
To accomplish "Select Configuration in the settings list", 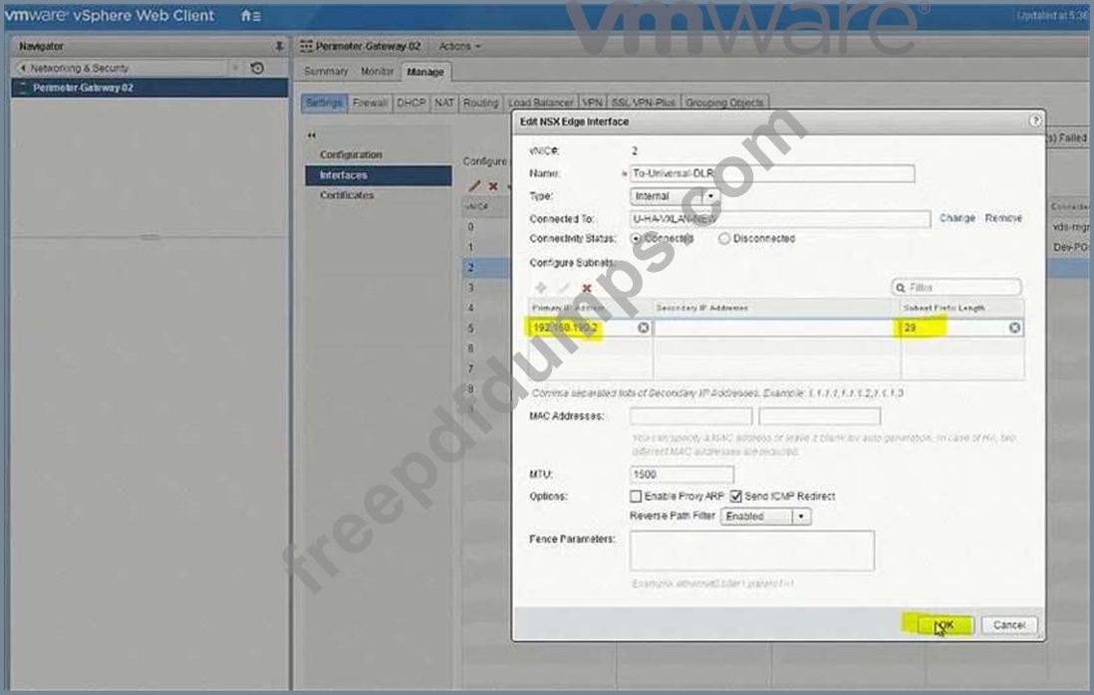I will (x=351, y=154).
